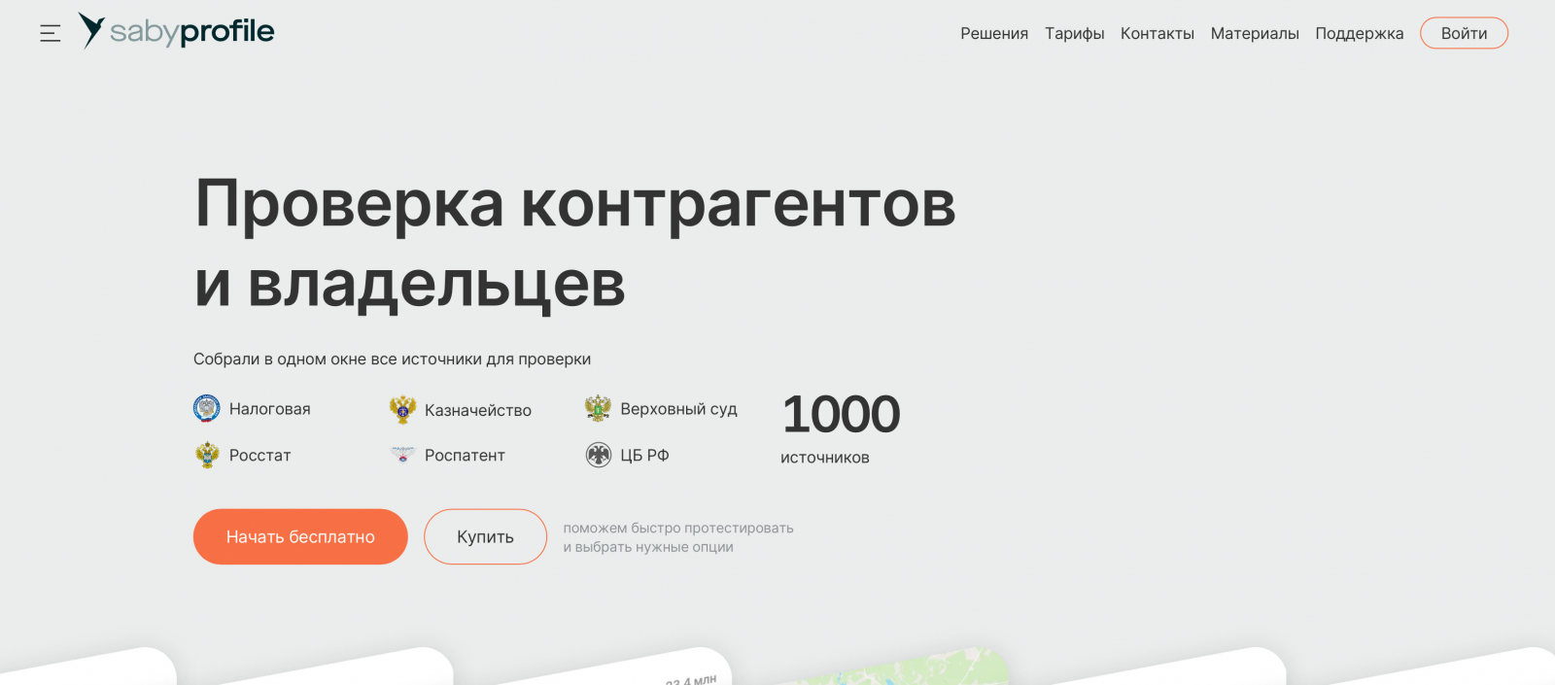The width and height of the screenshot is (1555, 685).
Task: Open the Решения menu item
Action: 994,33
